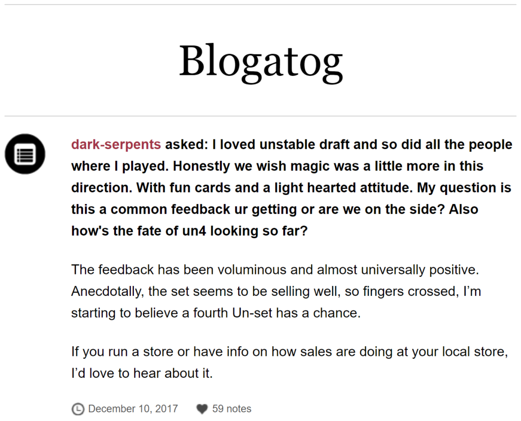Click the "Anecdotally" word in the answer

pyautogui.click(x=108, y=291)
